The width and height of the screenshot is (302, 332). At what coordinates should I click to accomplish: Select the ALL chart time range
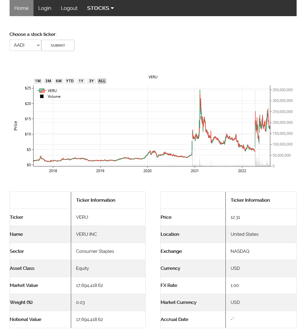point(102,81)
